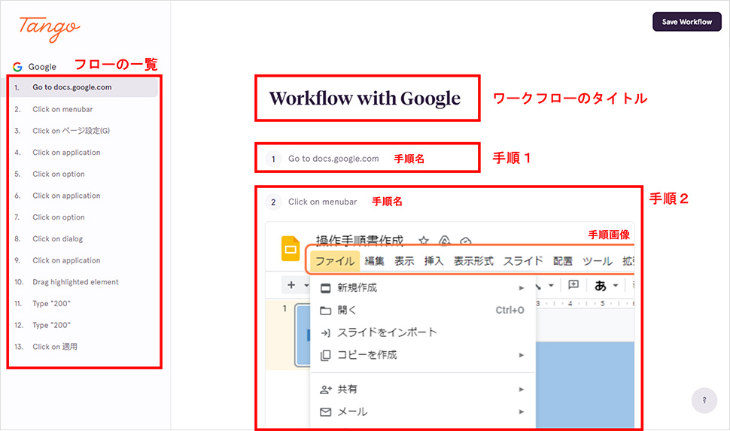Choose 開く from the file menu
Image resolution: width=730 pixels, height=431 pixels.
[x=423, y=311]
